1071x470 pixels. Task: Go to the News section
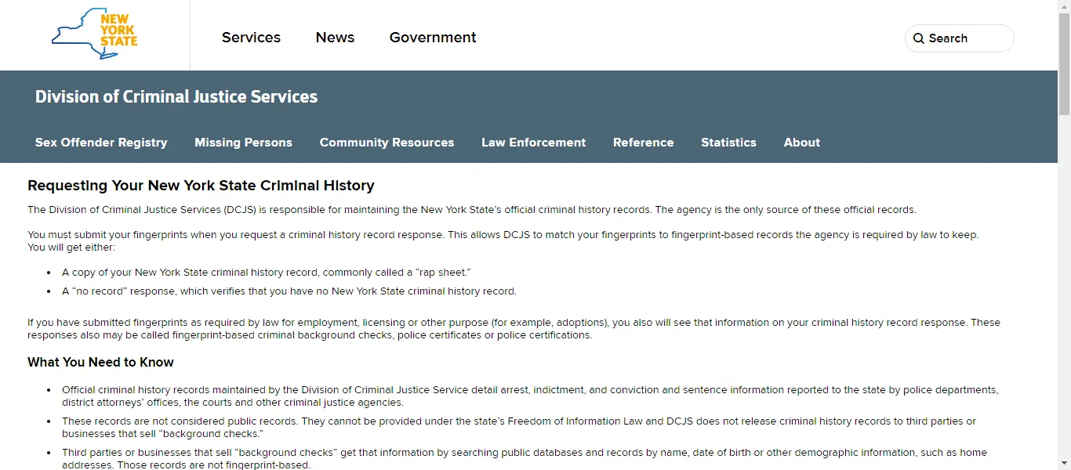pyautogui.click(x=335, y=38)
